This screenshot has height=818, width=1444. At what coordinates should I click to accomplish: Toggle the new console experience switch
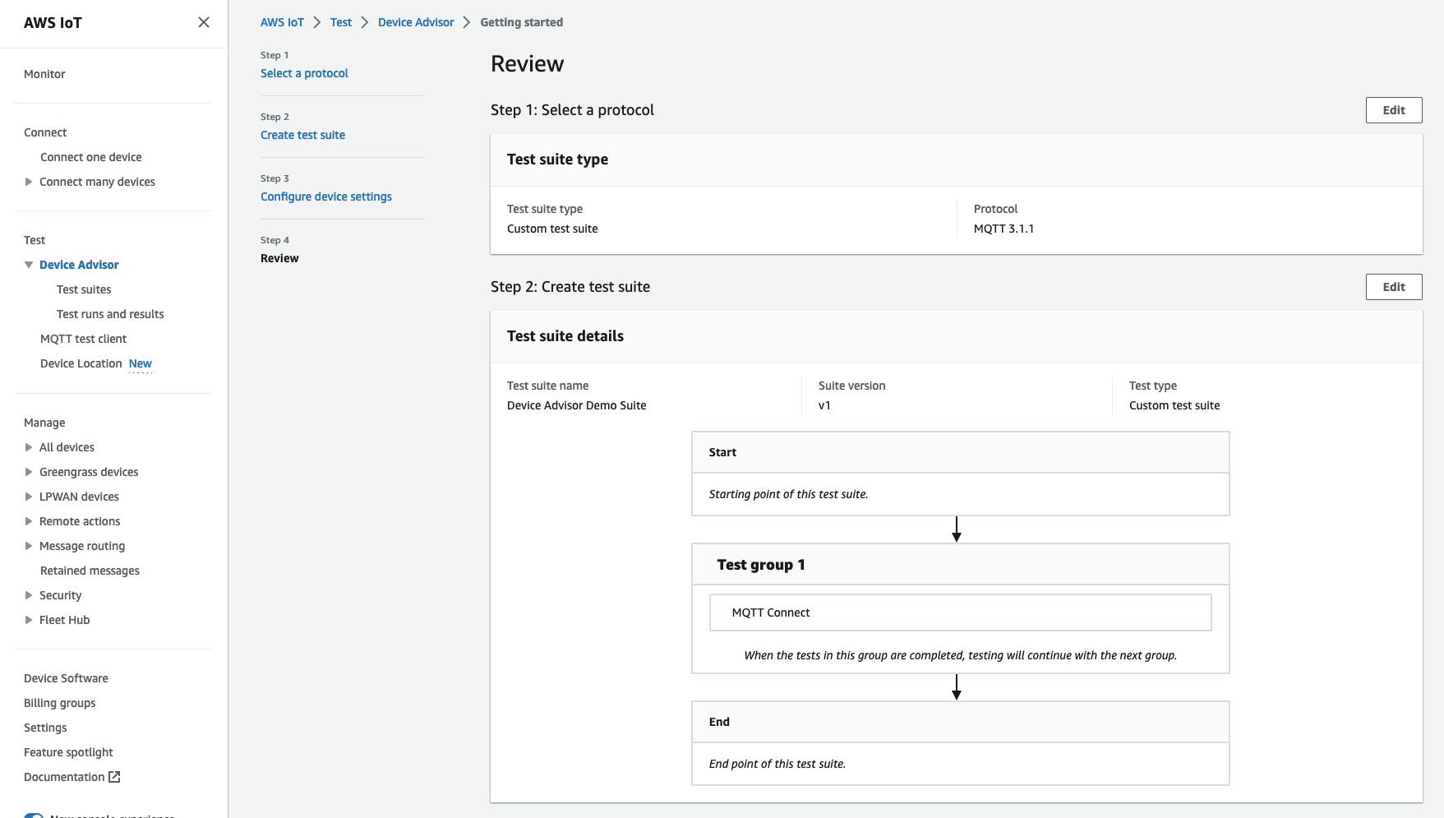33,815
